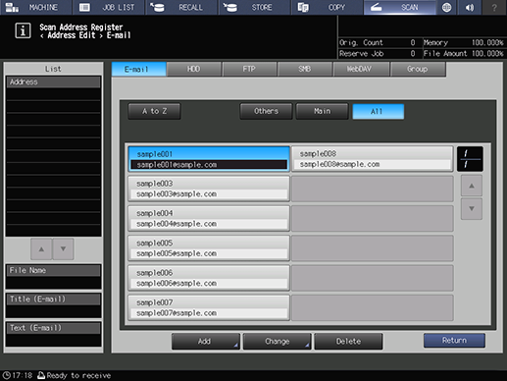Toggle the Others filter button
507x381 pixels.
266,111
